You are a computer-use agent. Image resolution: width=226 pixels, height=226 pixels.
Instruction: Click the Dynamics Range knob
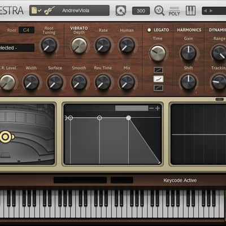click(x=219, y=53)
